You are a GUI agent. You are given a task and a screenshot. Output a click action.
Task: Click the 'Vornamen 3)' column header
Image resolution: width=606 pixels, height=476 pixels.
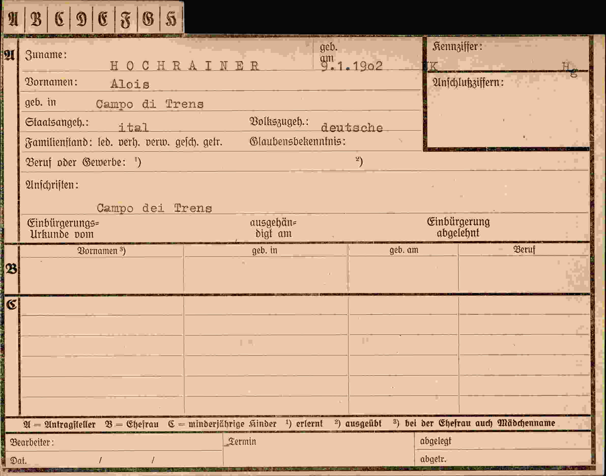click(x=102, y=251)
